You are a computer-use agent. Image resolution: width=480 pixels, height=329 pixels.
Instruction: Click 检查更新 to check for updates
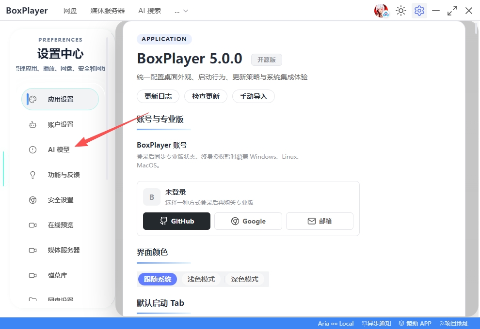[206, 97]
